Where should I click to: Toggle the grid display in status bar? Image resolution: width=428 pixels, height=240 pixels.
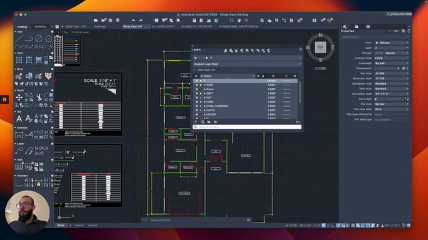tap(324, 225)
